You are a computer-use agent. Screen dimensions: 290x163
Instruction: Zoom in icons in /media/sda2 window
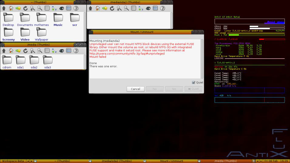119,8
